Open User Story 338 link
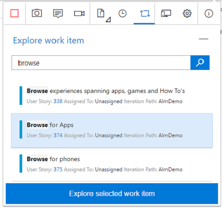Viewport: 222px width, 208px height. pos(58,101)
